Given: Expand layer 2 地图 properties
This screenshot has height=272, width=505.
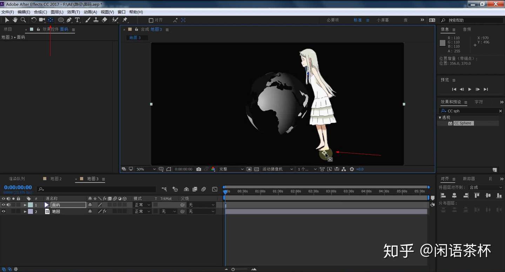Looking at the screenshot, I should [x=25, y=212].
